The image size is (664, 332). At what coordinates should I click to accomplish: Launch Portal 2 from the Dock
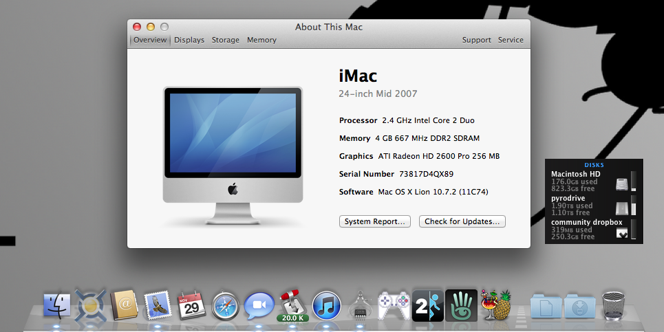(428, 305)
